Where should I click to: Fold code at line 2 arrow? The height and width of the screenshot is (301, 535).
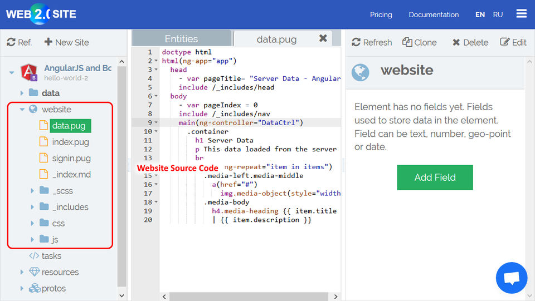click(156, 61)
